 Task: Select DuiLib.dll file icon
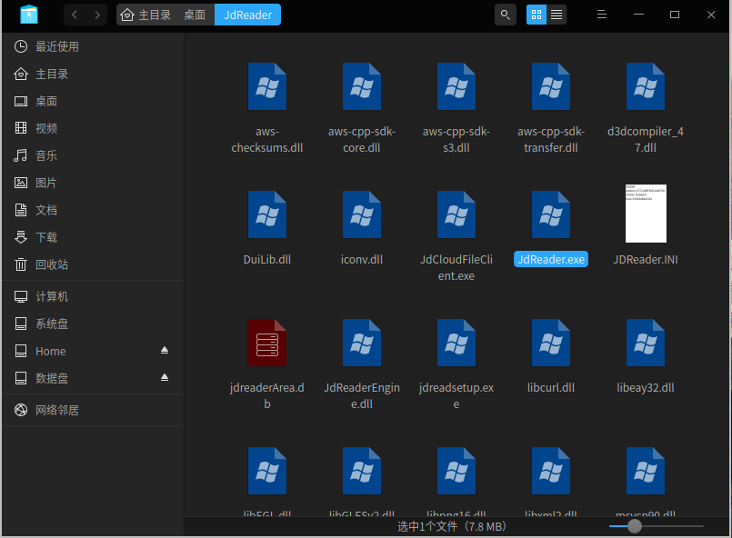click(x=267, y=214)
